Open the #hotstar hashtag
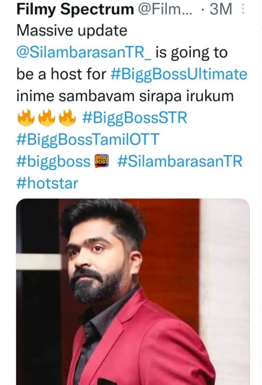The width and height of the screenshot is (262, 385). point(47,183)
